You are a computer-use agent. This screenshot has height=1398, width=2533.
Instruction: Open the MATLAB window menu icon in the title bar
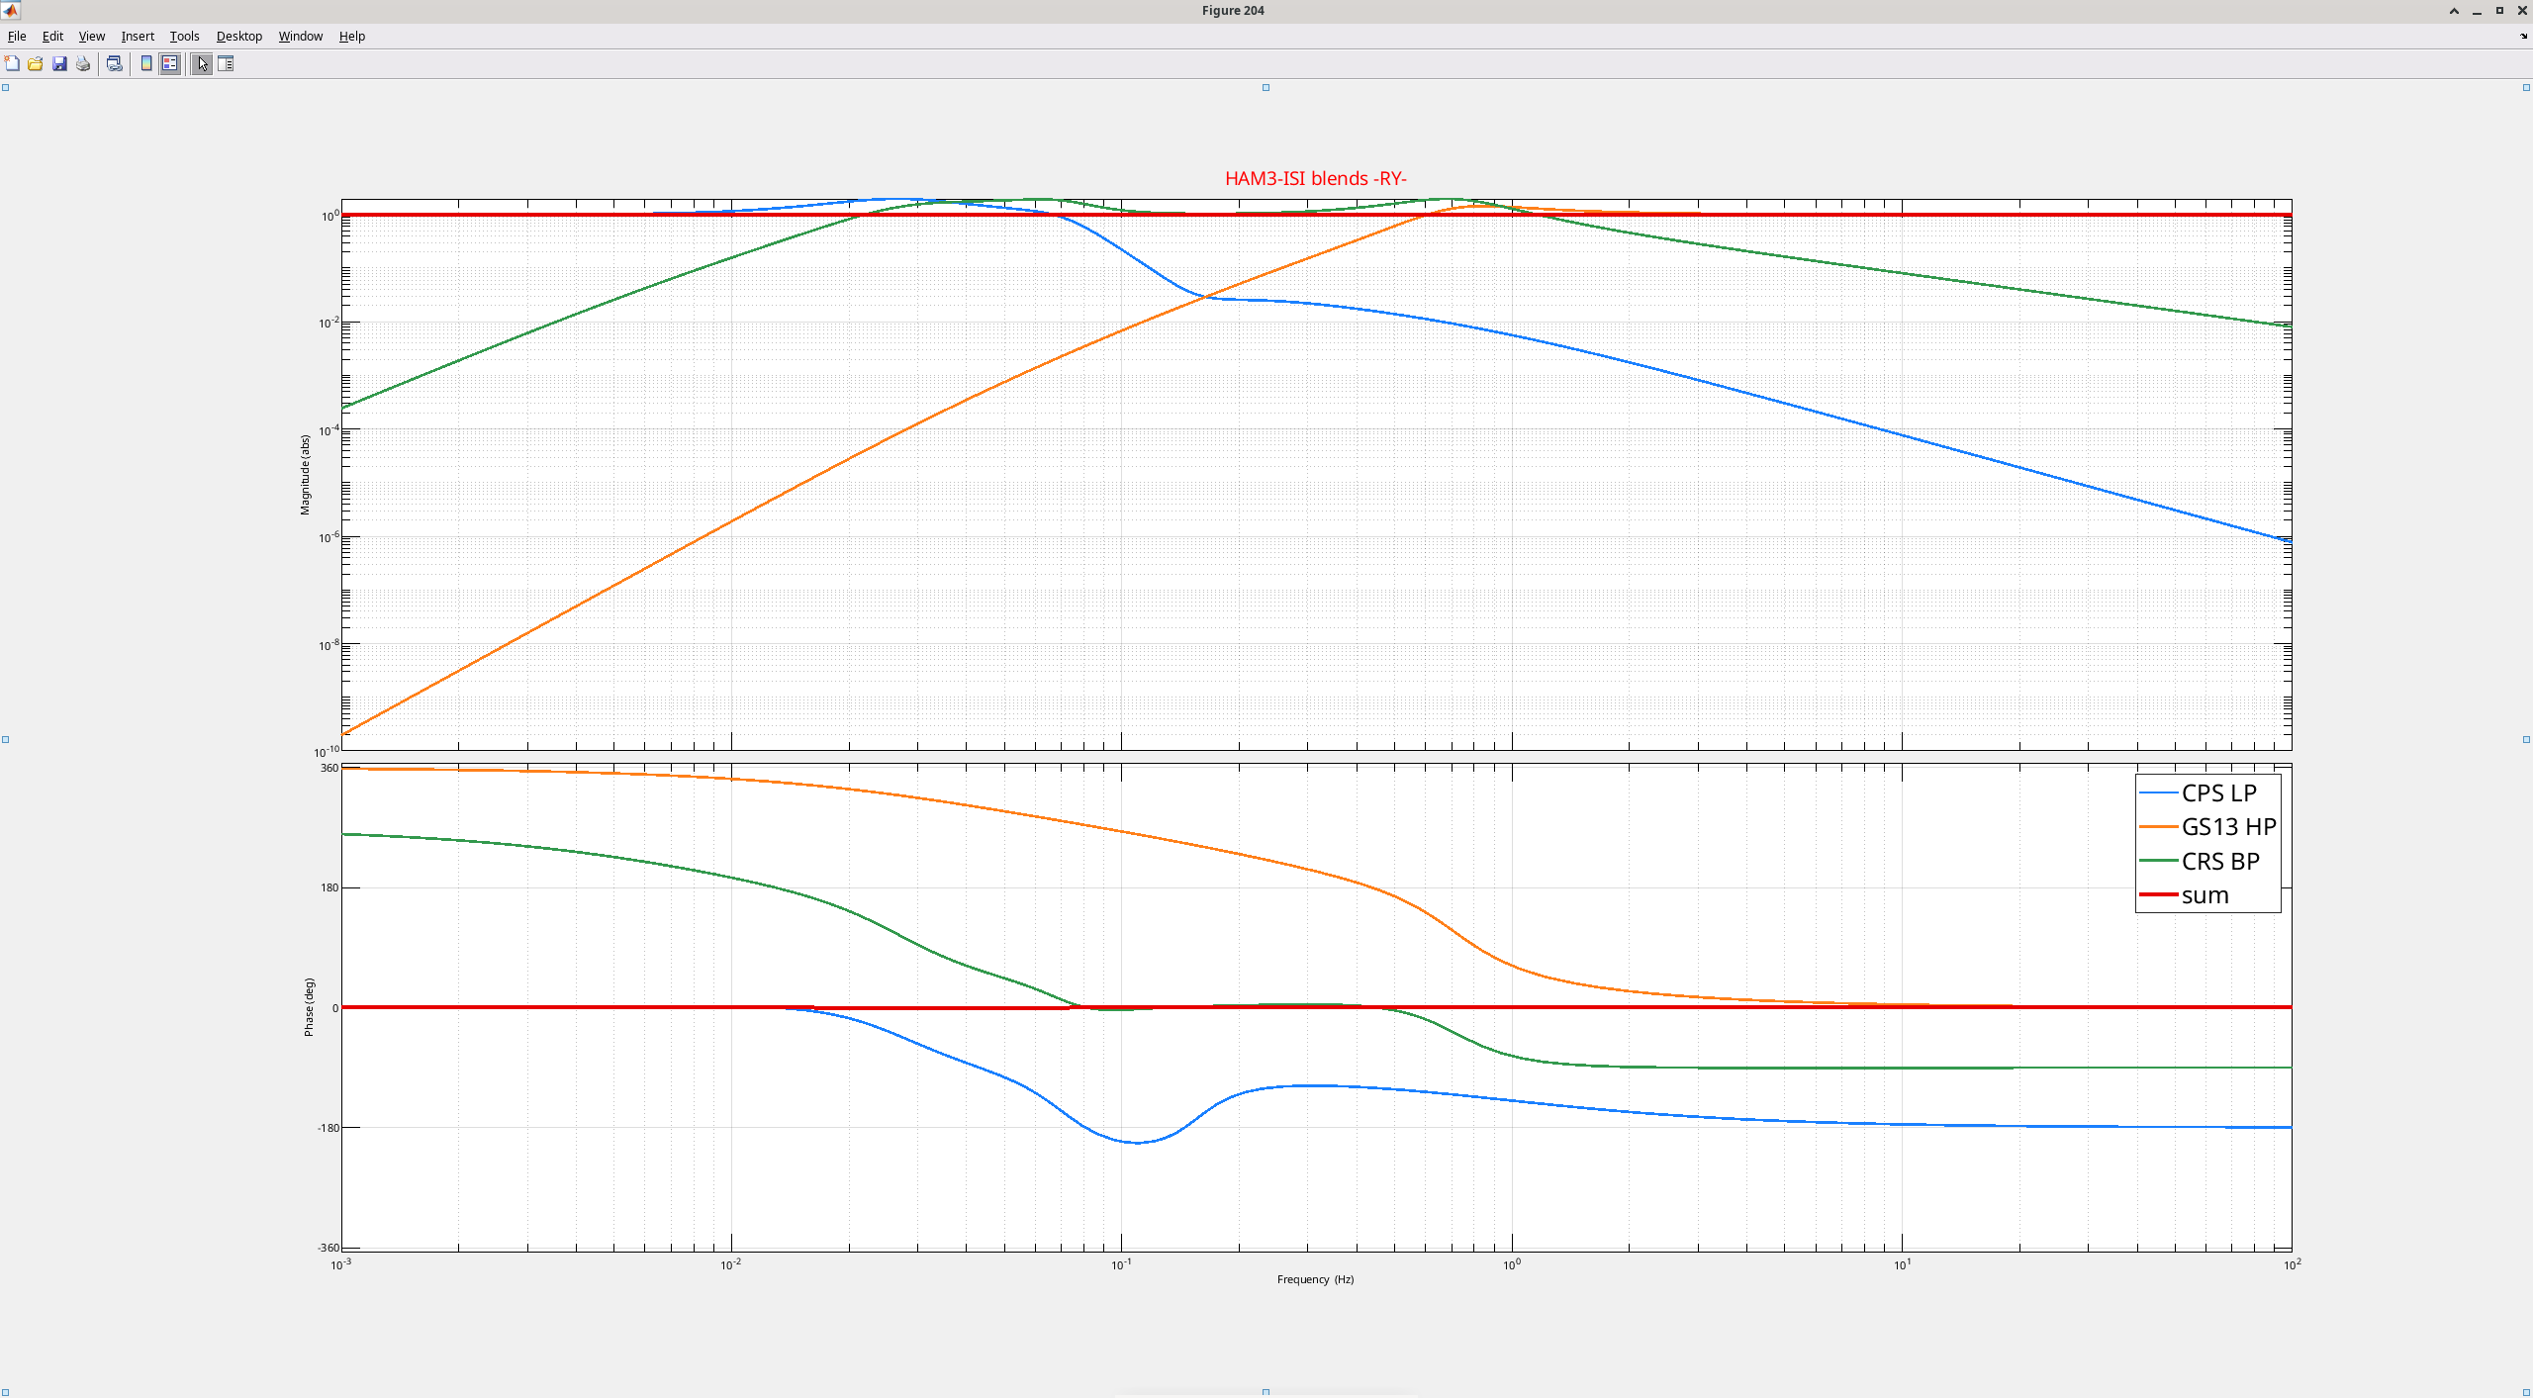11,11
